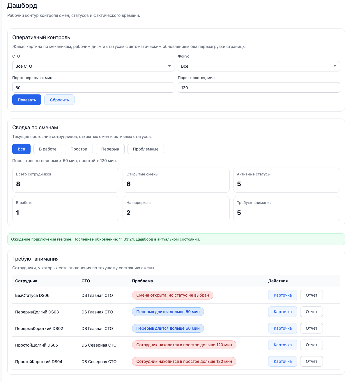Expand the Фокус dropdown
345x382 pixels.
tap(259, 66)
